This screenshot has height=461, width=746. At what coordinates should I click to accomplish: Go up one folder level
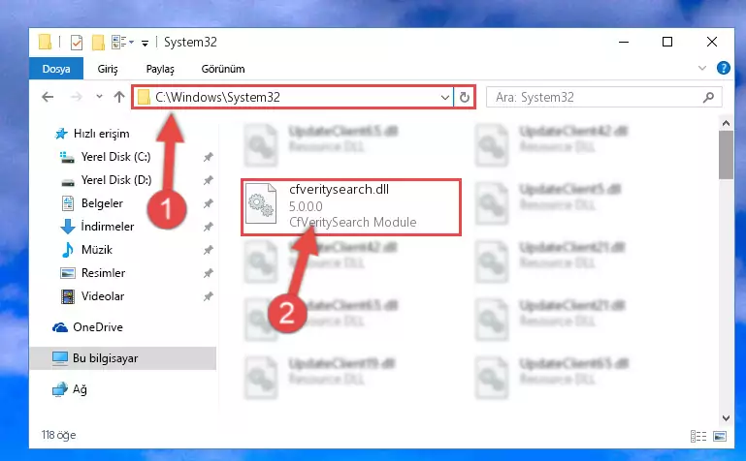(119, 97)
